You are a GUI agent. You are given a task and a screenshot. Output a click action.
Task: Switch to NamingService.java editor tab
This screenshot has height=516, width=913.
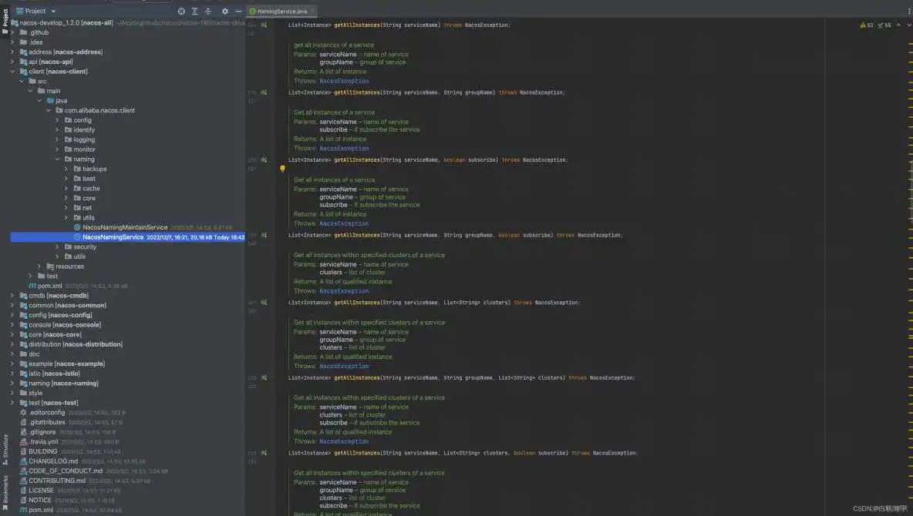pos(281,11)
